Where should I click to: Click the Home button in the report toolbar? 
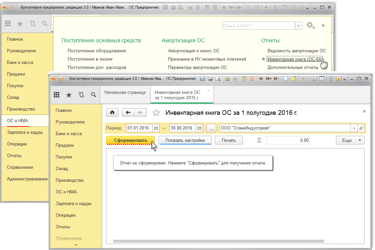112,113
